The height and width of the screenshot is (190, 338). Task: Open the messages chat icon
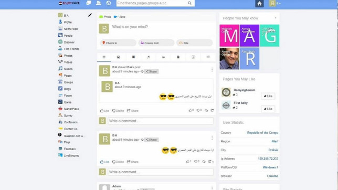(89, 3)
